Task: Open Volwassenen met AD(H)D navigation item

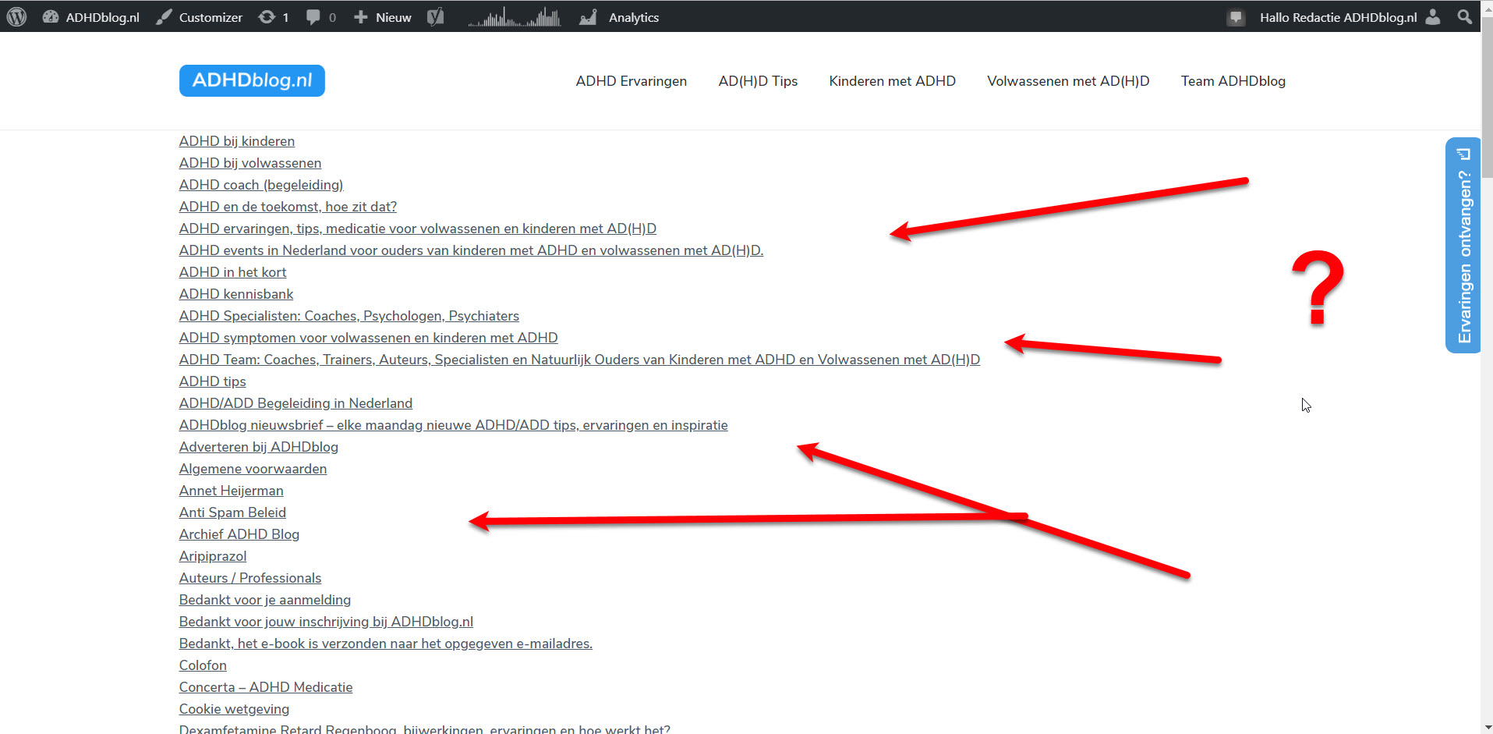Action: click(1068, 81)
